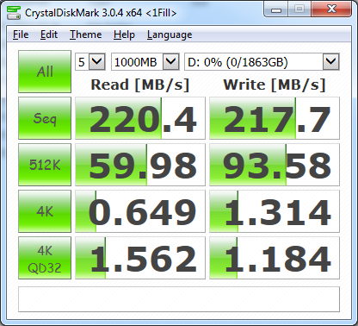Expand the 1000MB test size dropdown
Screen dimensions: 358x326
coord(145,62)
